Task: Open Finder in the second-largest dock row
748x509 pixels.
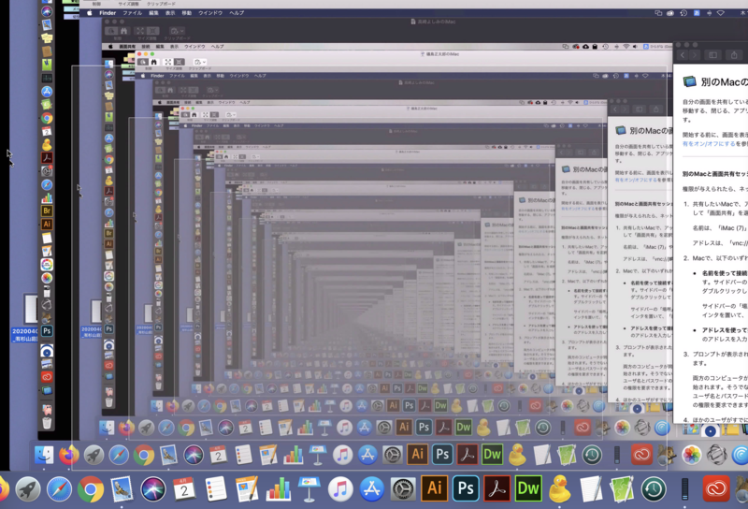Action: (44, 455)
